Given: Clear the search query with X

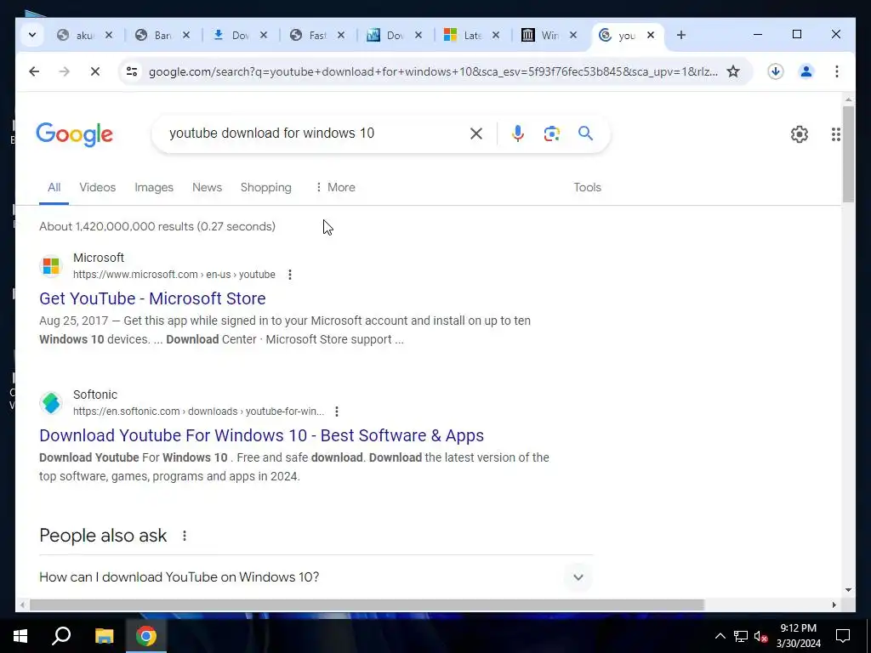Looking at the screenshot, I should click(x=476, y=133).
